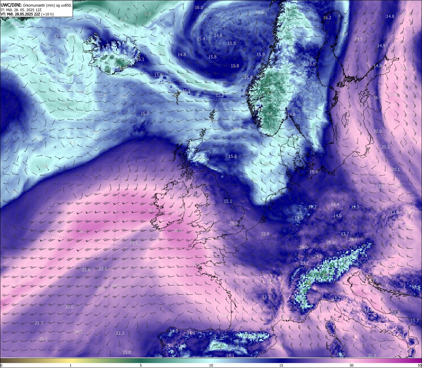Image resolution: width=422 pixels, height=368 pixels.
Task: Click the 20.1 value label
Action: coord(396,169)
